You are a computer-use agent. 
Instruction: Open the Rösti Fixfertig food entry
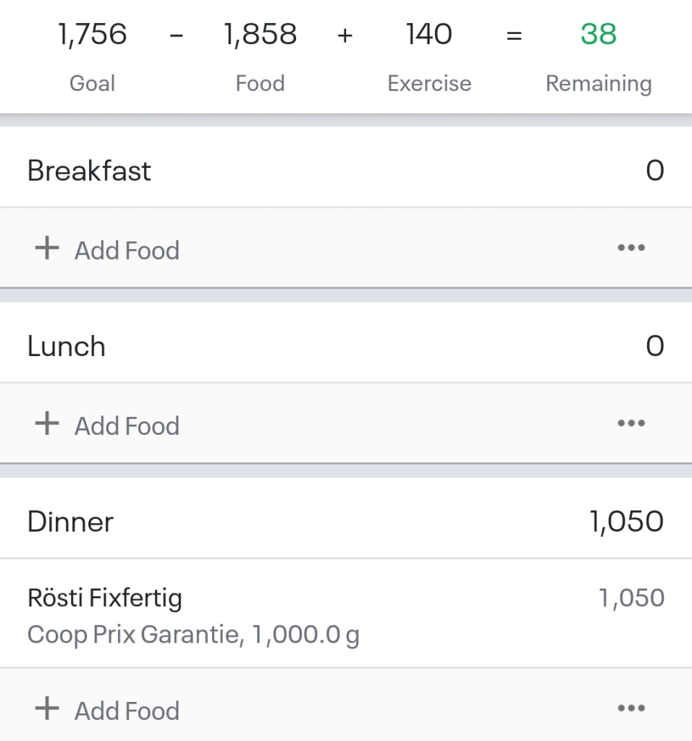(x=105, y=598)
